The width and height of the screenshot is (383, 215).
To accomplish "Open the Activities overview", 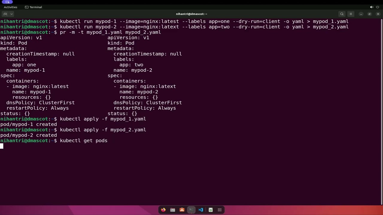I will pyautogui.click(x=10, y=7).
